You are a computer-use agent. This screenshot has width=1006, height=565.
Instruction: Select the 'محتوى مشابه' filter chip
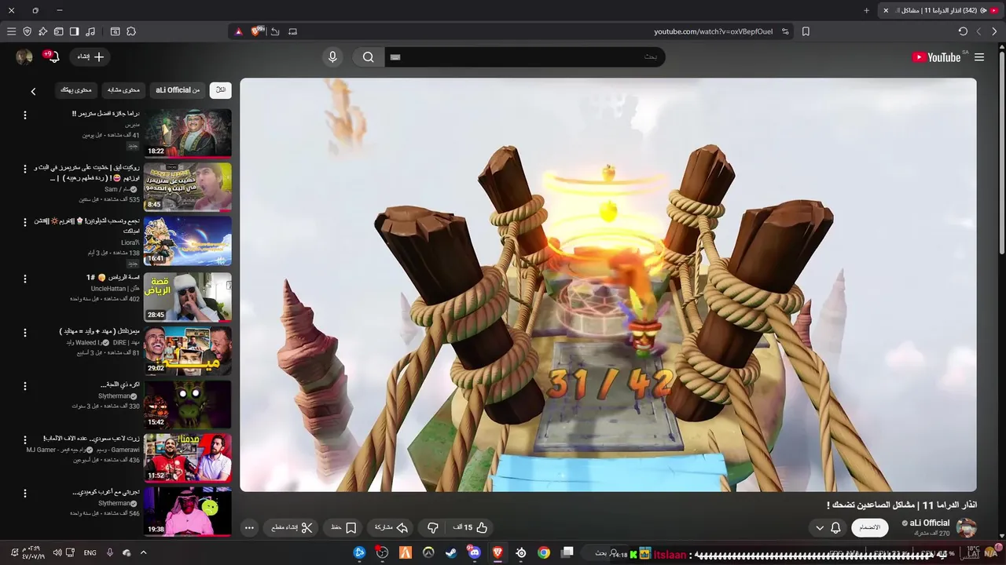coord(123,90)
